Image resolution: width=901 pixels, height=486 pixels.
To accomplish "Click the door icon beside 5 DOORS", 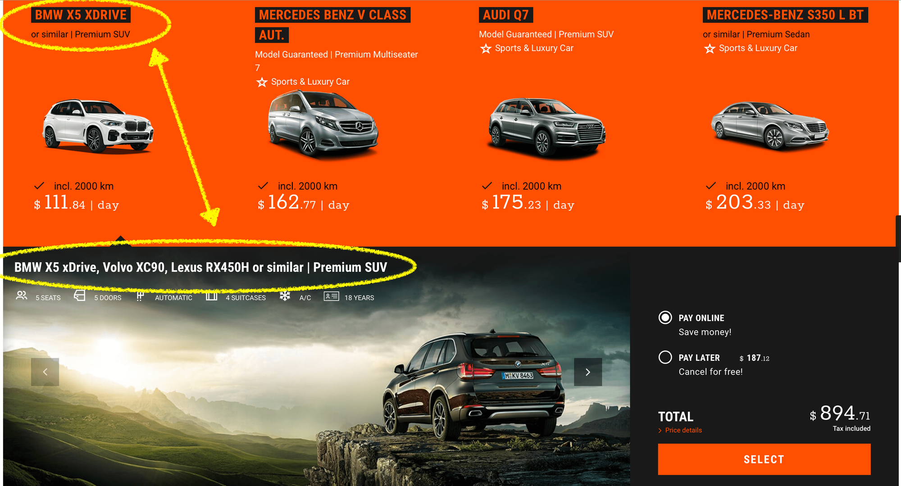I will [80, 296].
